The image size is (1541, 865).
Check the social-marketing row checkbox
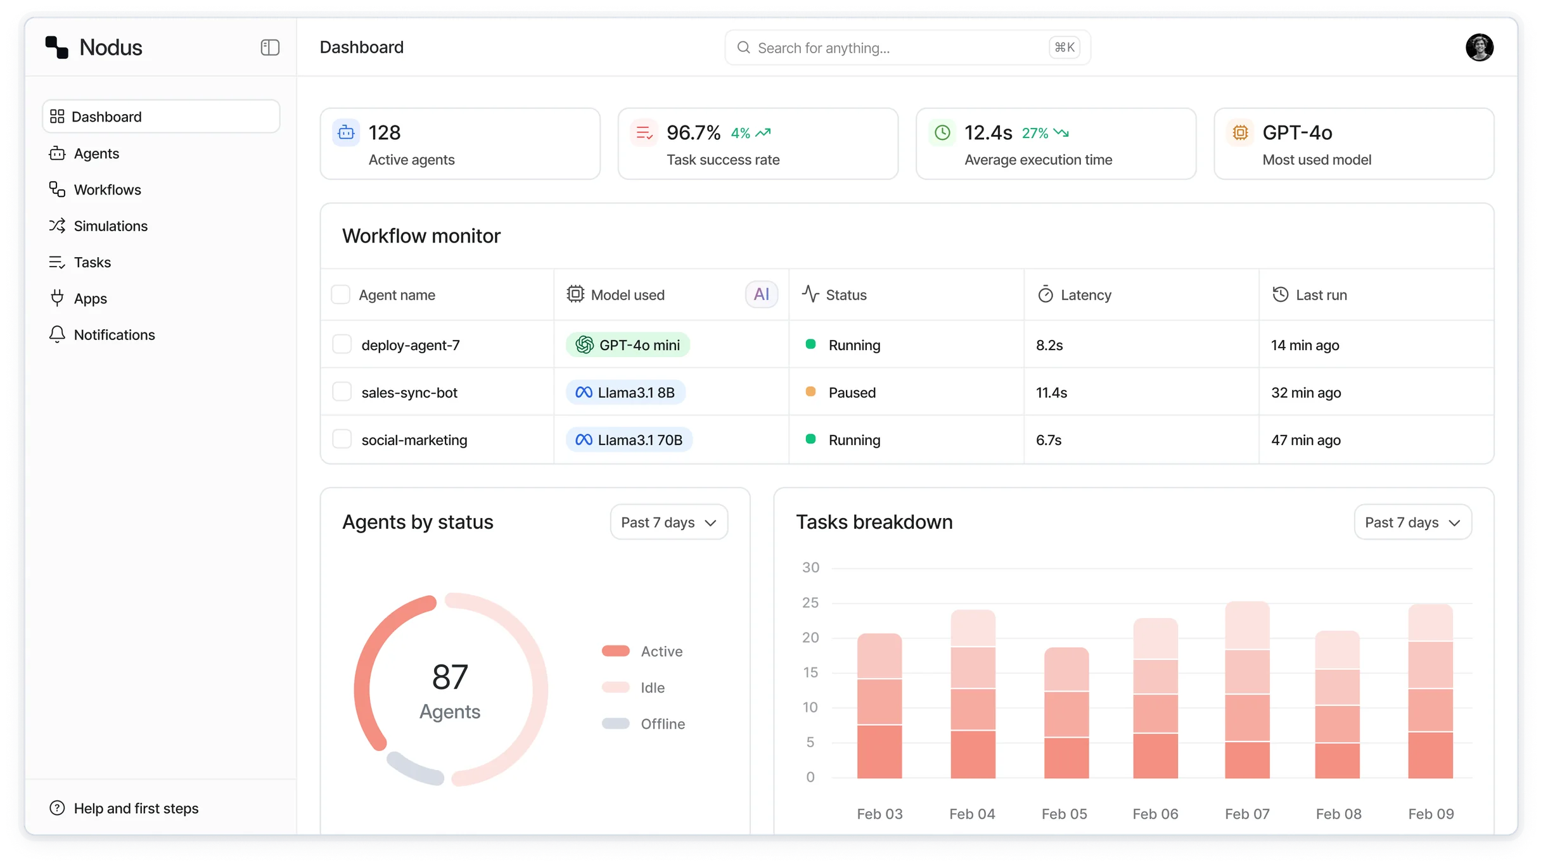pyautogui.click(x=342, y=439)
